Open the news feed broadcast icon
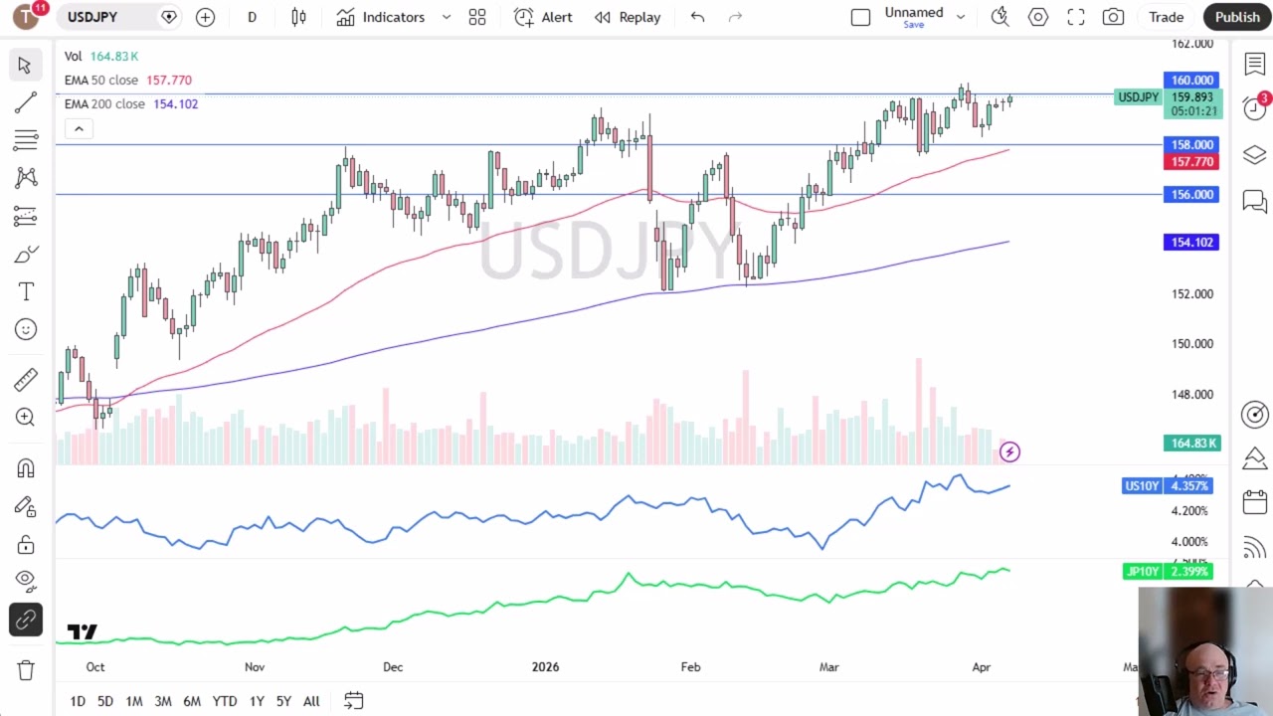Image resolution: width=1273 pixels, height=716 pixels. click(x=1254, y=547)
